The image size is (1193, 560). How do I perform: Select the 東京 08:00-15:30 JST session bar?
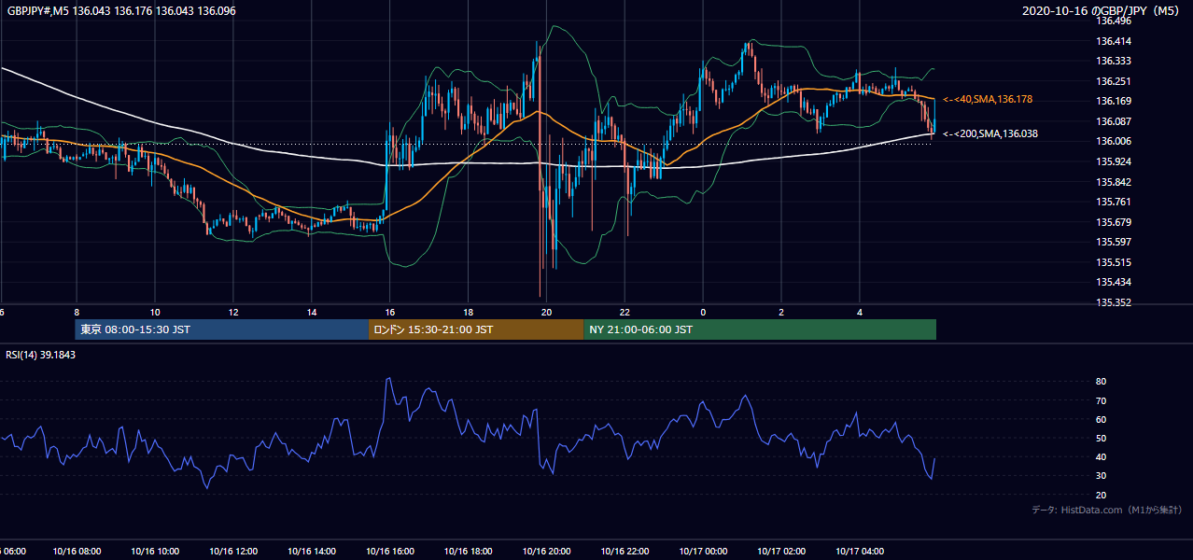pos(221,329)
